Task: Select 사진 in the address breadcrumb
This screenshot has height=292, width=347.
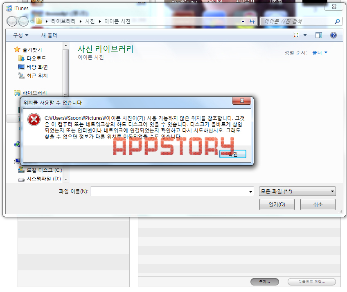Action: (x=90, y=21)
